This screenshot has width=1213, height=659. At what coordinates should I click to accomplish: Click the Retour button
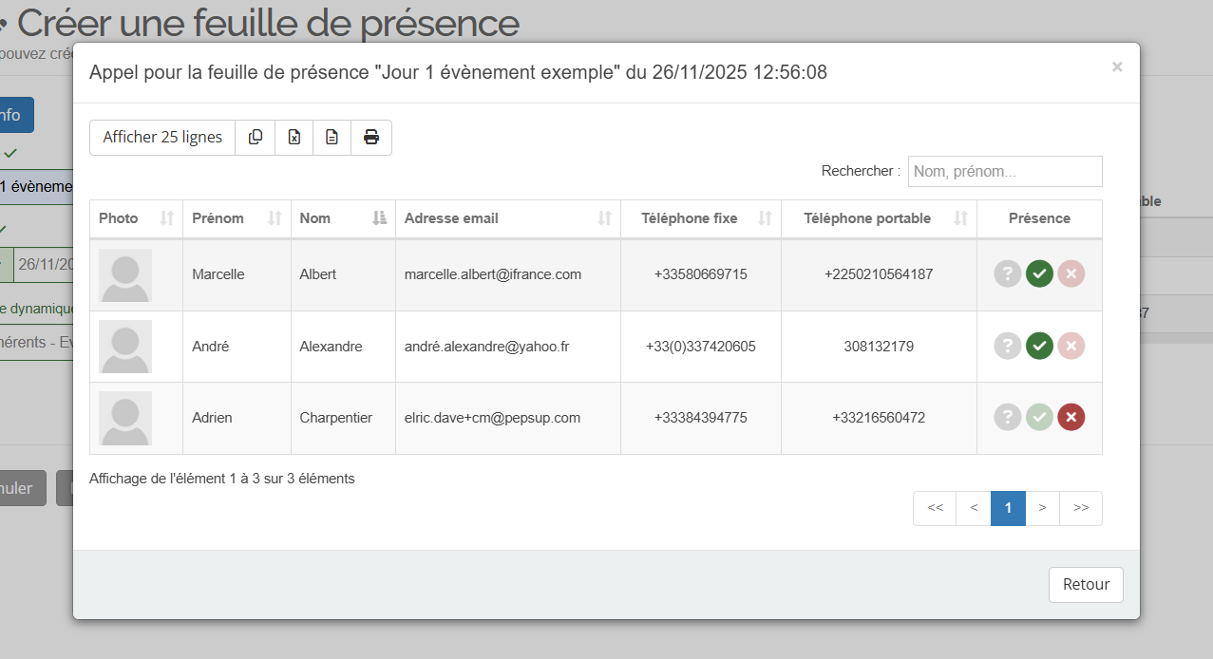[1085, 584]
